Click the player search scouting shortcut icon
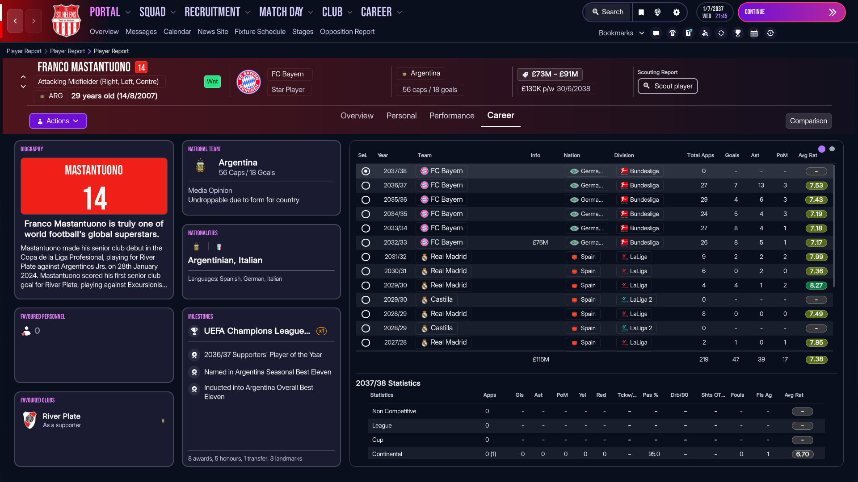 coord(705,33)
